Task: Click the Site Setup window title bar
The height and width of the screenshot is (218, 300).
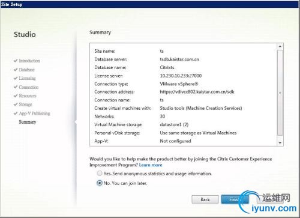Action: 149,4
